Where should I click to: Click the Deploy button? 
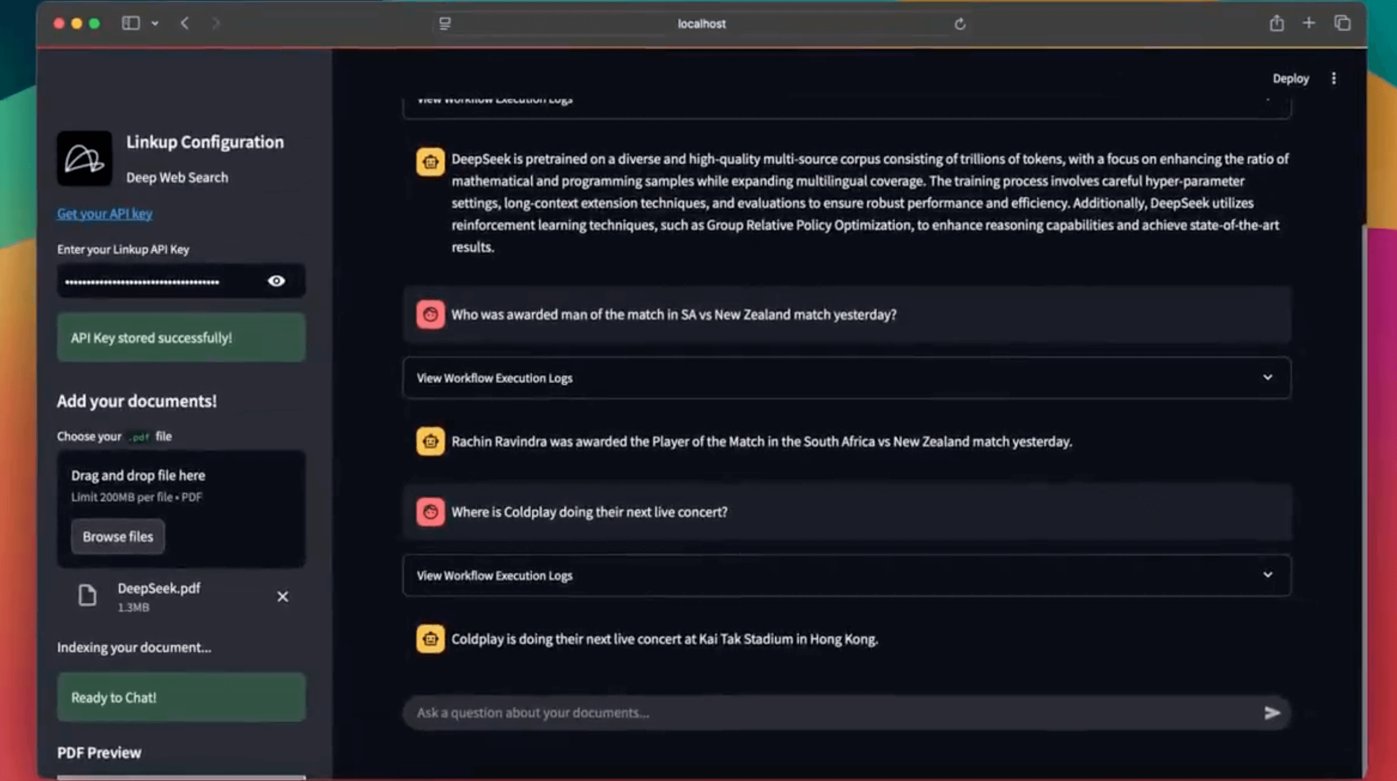pyautogui.click(x=1290, y=77)
